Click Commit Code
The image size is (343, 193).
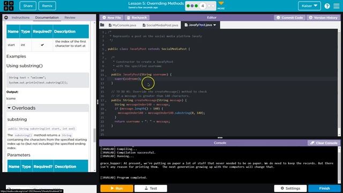coord(289,18)
